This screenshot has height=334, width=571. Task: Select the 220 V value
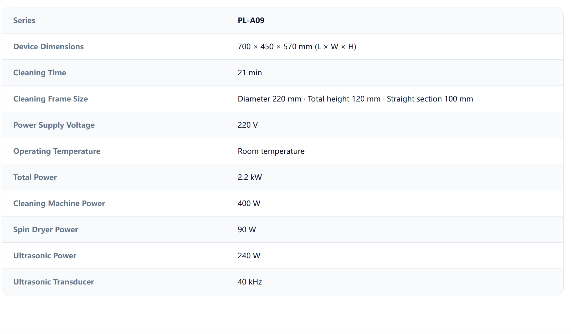coord(248,125)
